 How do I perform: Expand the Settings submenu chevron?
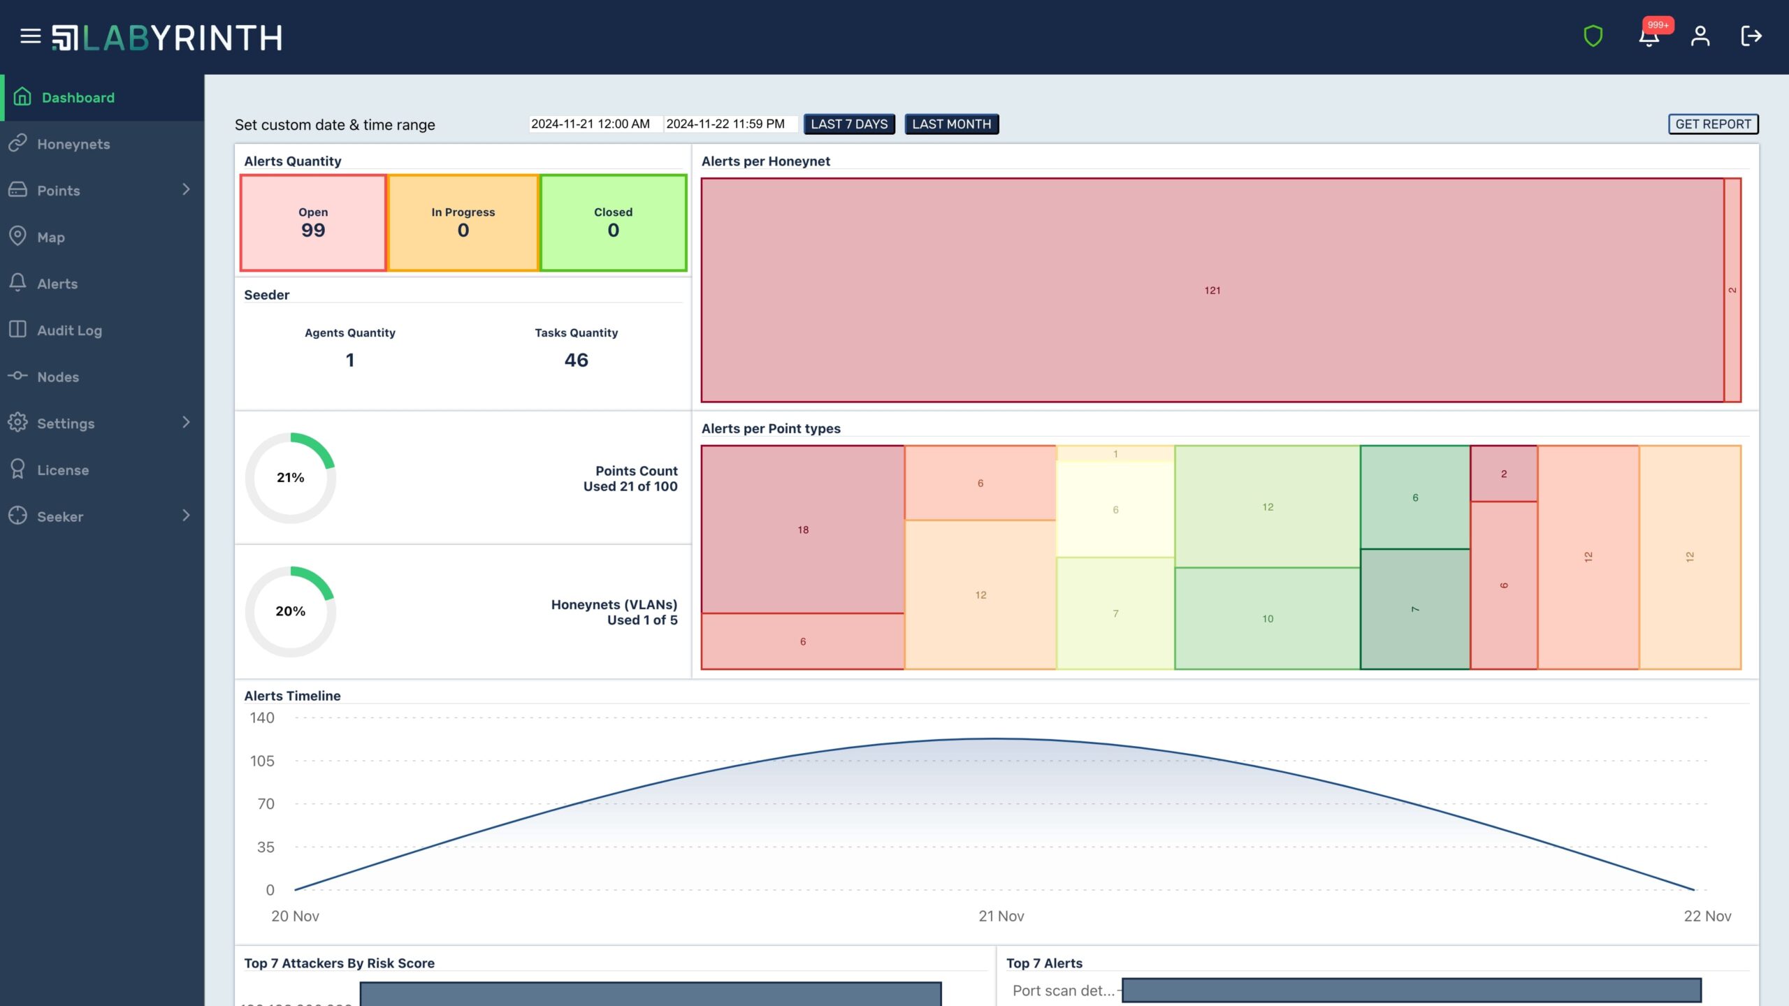[186, 423]
